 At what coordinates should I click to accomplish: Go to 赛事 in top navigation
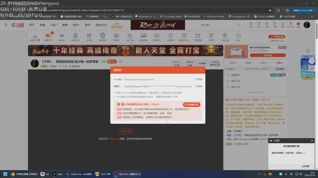click(65, 25)
